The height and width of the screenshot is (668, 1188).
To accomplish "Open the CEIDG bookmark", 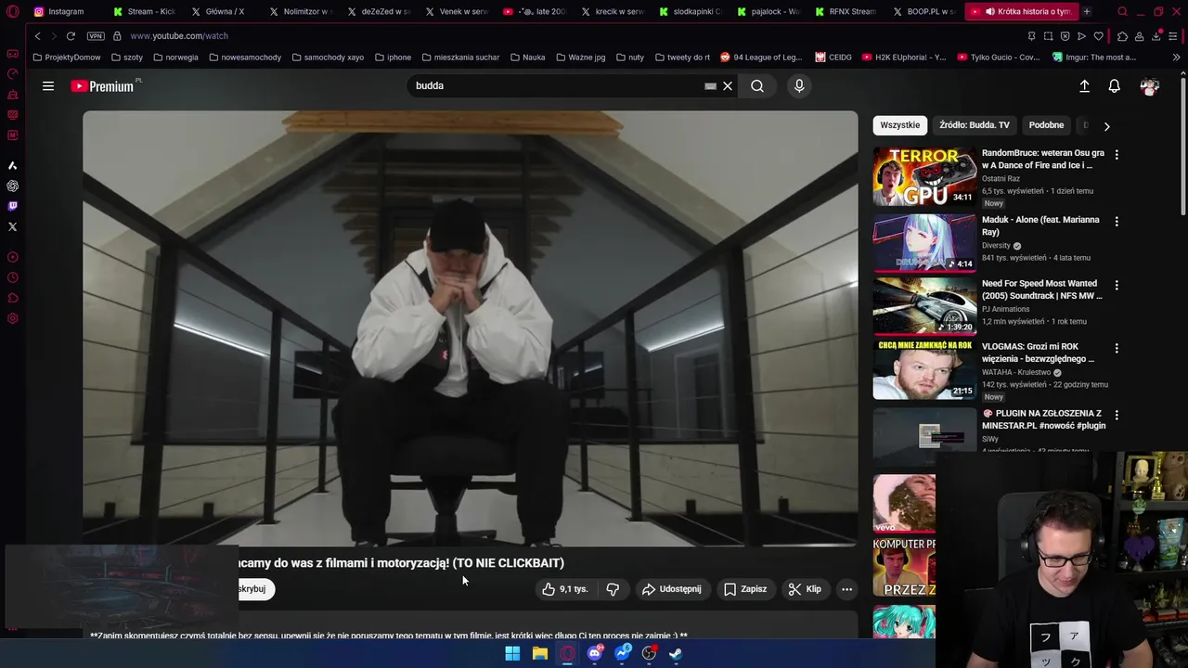I will (x=833, y=58).
